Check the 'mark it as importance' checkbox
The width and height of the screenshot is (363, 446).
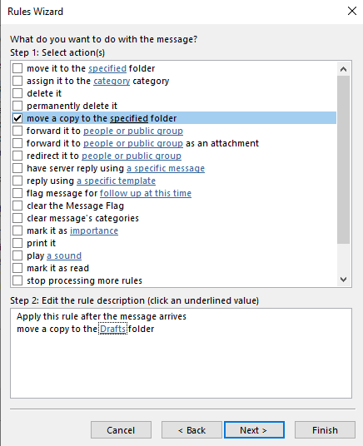point(17,230)
